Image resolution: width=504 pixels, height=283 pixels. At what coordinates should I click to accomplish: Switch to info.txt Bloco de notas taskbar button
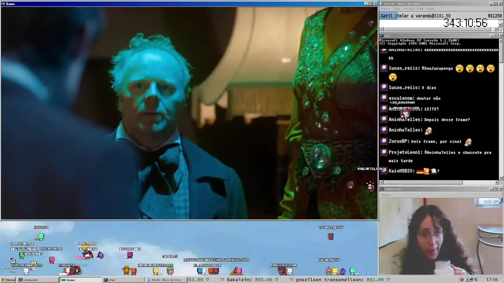click(x=166, y=280)
